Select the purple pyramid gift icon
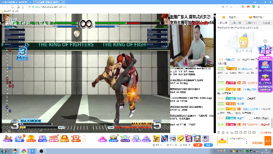The width and height of the screenshot is (273, 154). click(146, 139)
